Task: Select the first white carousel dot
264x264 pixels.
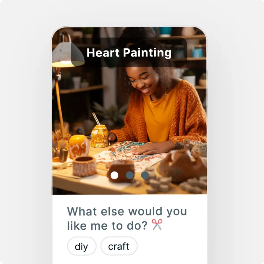Action: (114, 175)
